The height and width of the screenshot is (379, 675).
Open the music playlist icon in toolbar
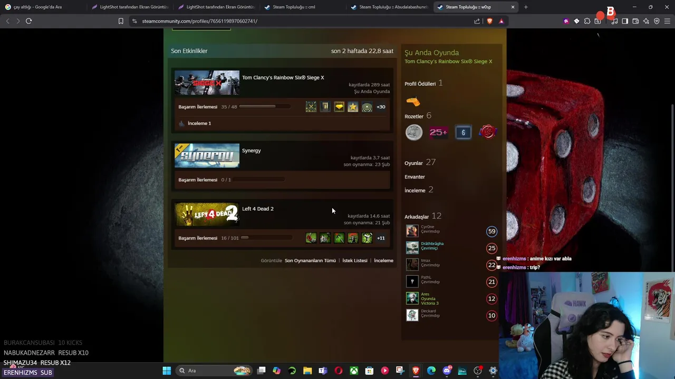pyautogui.click(x=614, y=21)
